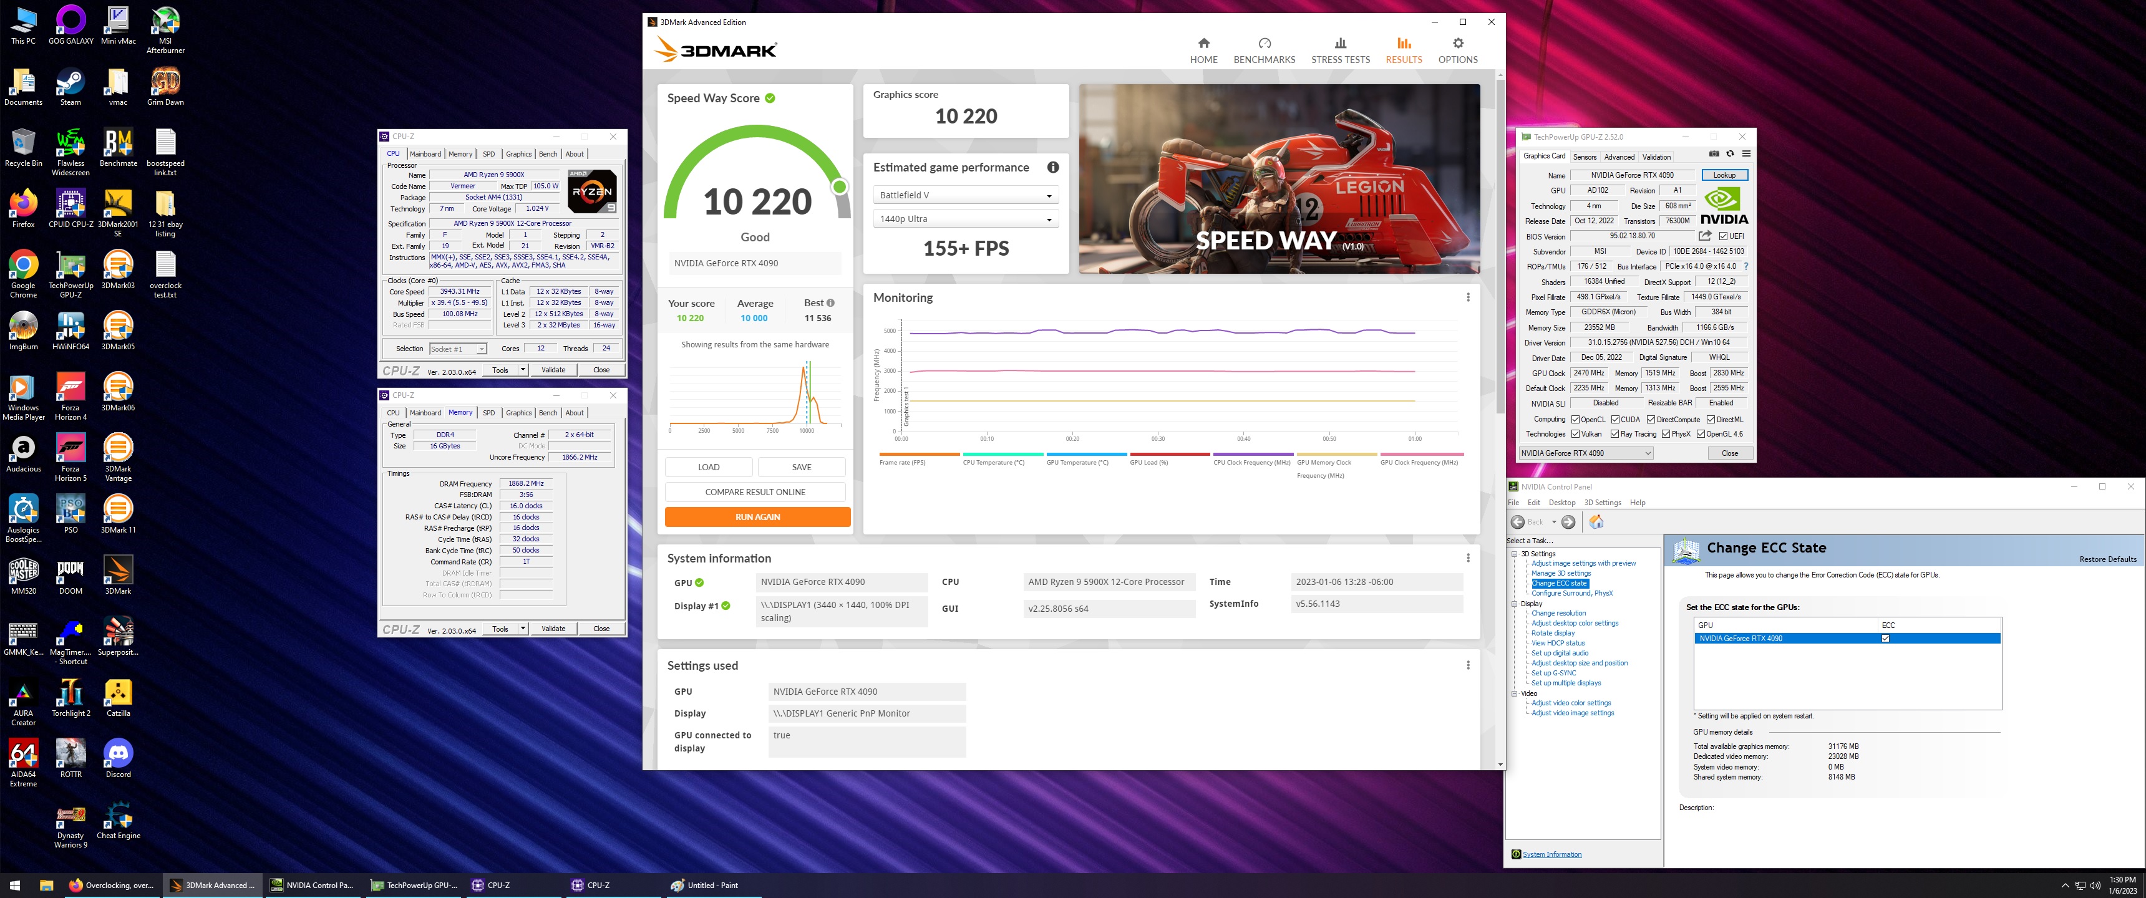Open DOOM desktop shortcut
The height and width of the screenshot is (898, 2146).
tap(71, 575)
